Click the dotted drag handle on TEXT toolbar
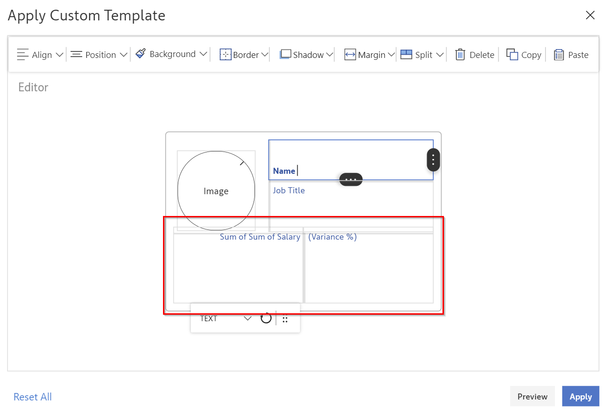This screenshot has width=605, height=412. coord(286,319)
